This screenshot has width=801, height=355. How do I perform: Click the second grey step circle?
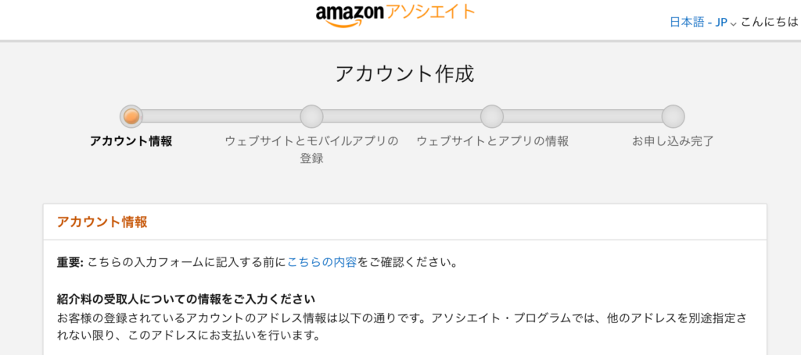[x=311, y=116]
